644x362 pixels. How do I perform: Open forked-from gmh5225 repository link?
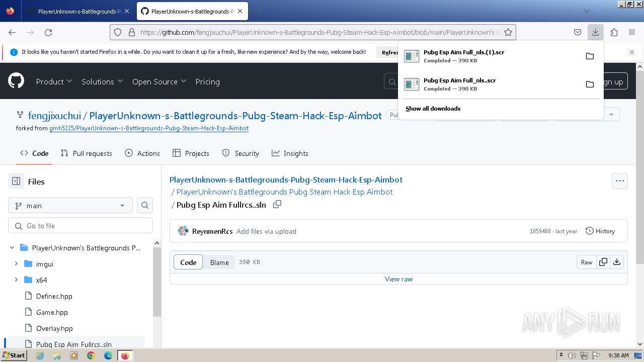[x=149, y=128]
